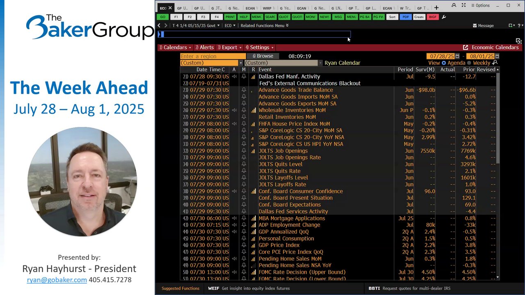Click the command line input box
Image resolution: width=525 pixels, height=295 pixels.
click(254, 34)
